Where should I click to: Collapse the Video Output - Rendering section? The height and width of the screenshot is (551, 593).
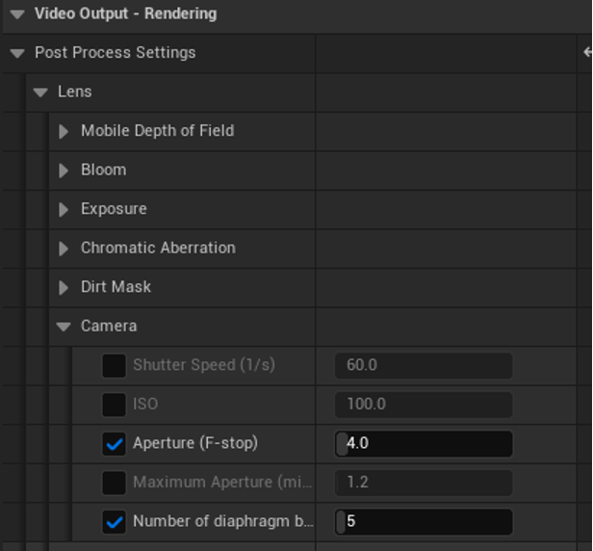pos(17,14)
